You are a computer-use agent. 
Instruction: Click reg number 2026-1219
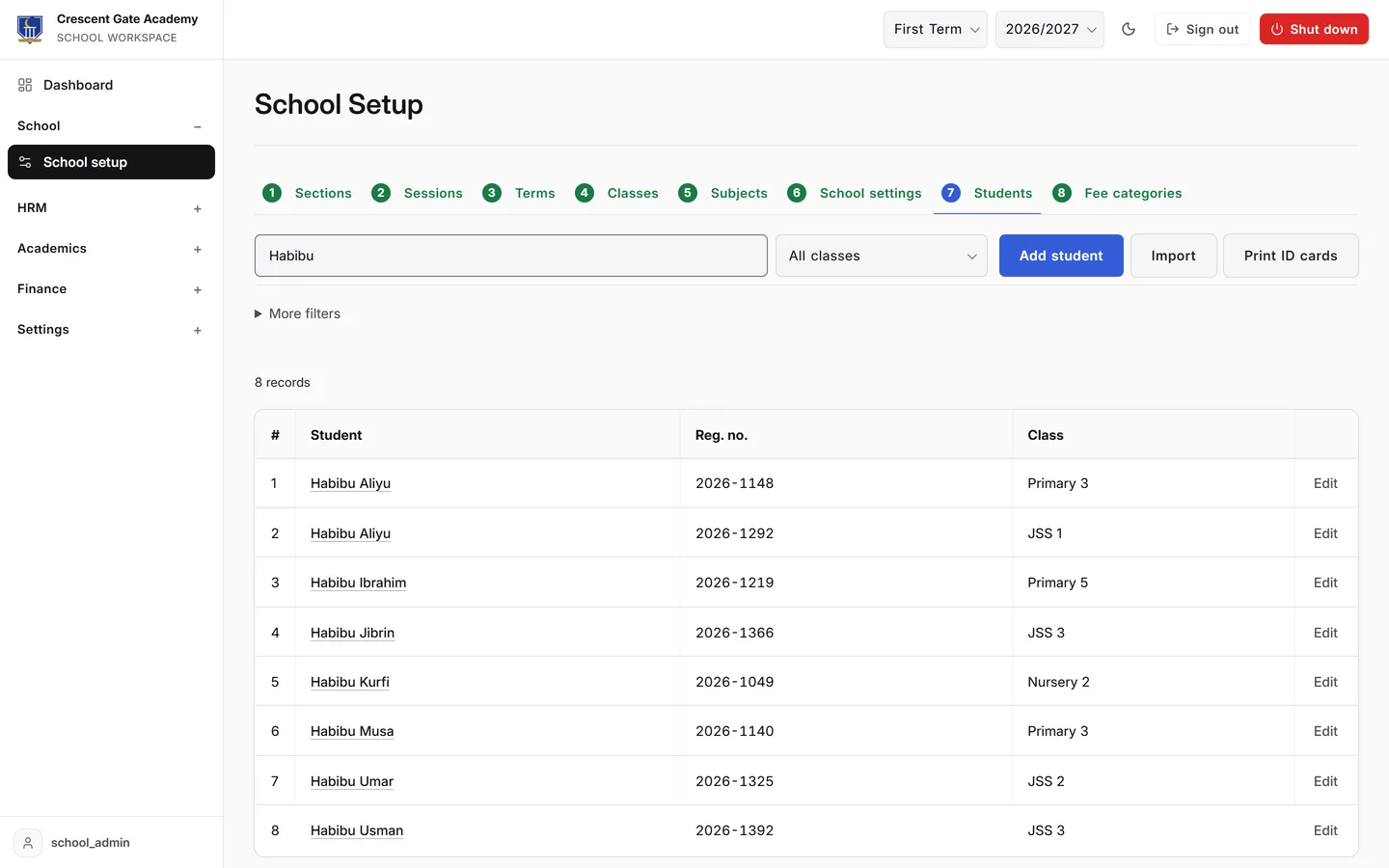734,583
